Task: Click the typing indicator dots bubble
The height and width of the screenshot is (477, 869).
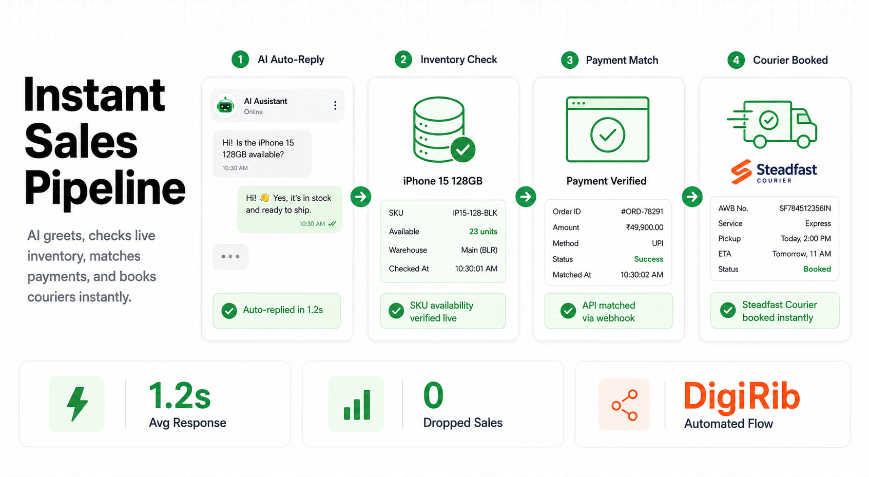Action: [230, 257]
